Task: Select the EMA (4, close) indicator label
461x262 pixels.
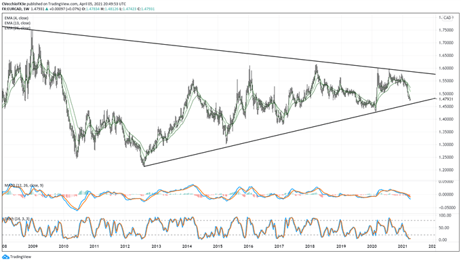Action: pyautogui.click(x=16, y=18)
